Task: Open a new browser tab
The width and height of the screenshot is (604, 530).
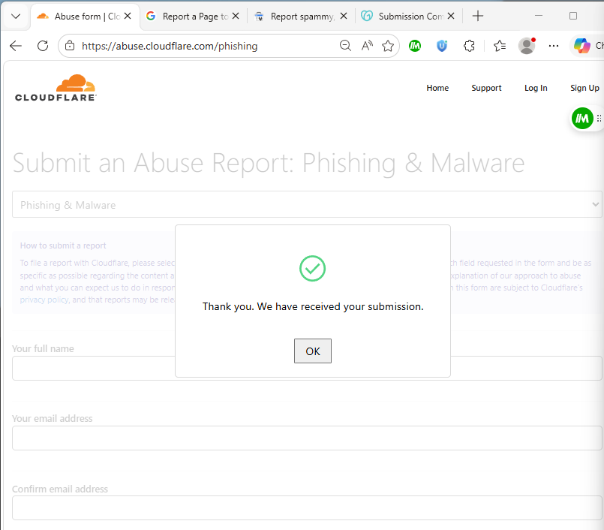Action: tap(478, 17)
